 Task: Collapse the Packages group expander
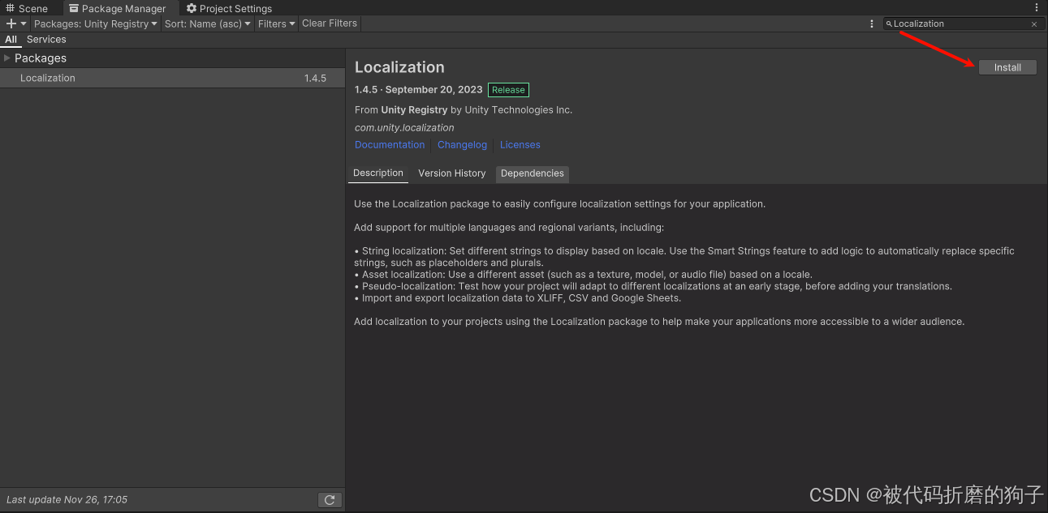click(x=7, y=58)
